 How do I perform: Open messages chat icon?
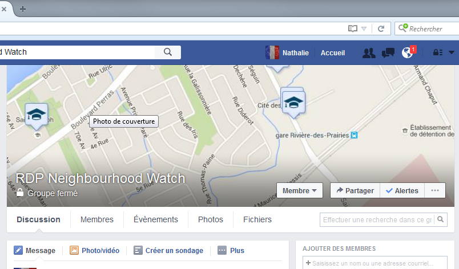(x=388, y=53)
